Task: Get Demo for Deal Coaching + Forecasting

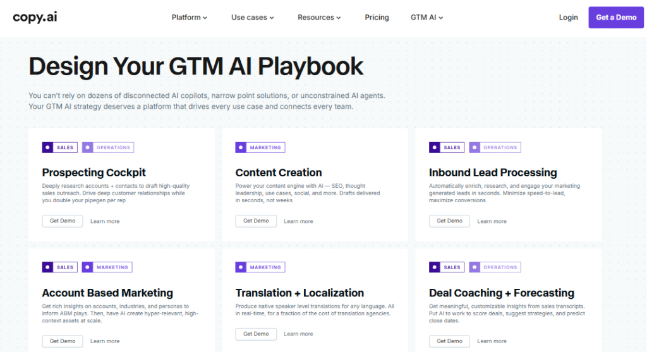Action: tap(449, 341)
